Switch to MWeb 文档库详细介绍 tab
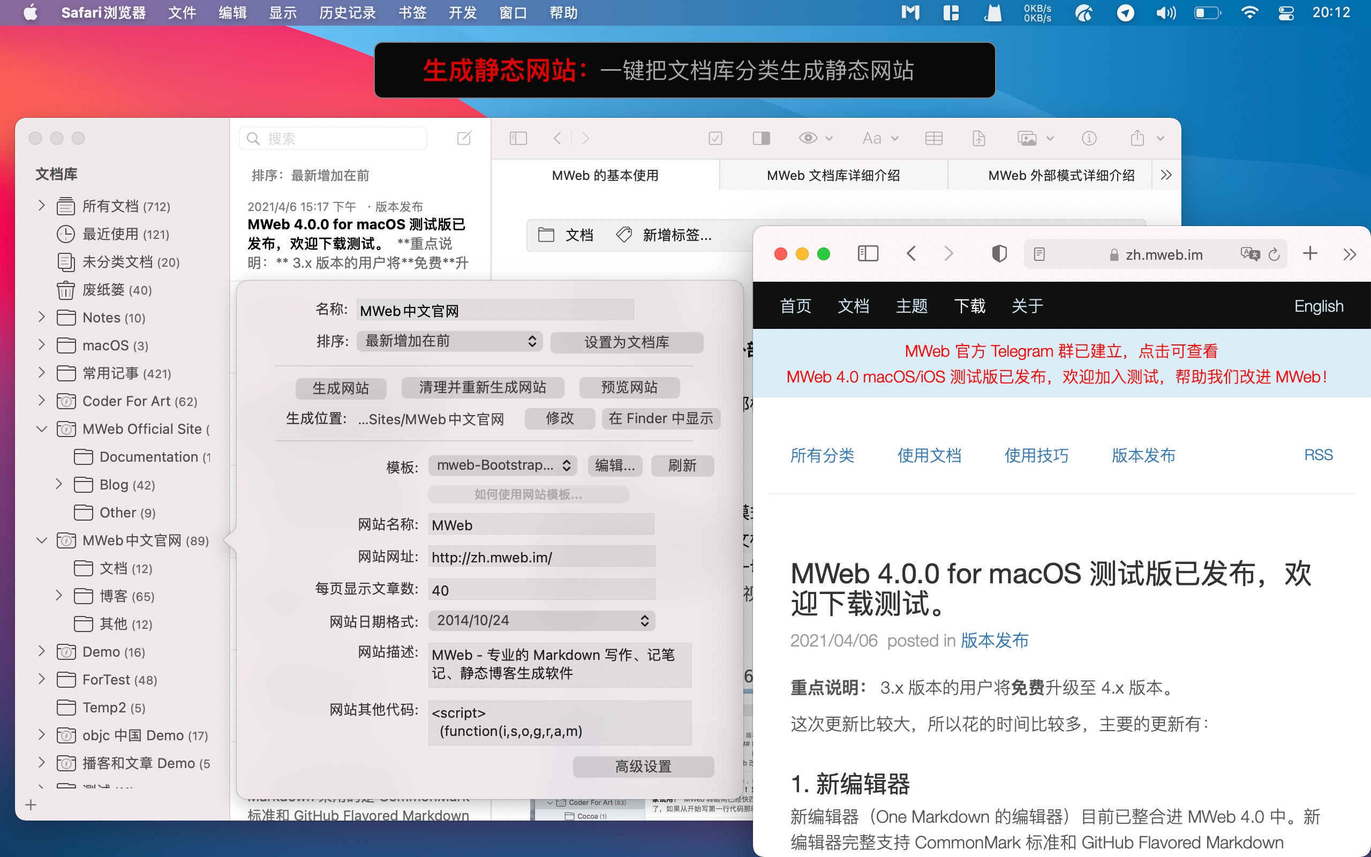 pos(833,175)
